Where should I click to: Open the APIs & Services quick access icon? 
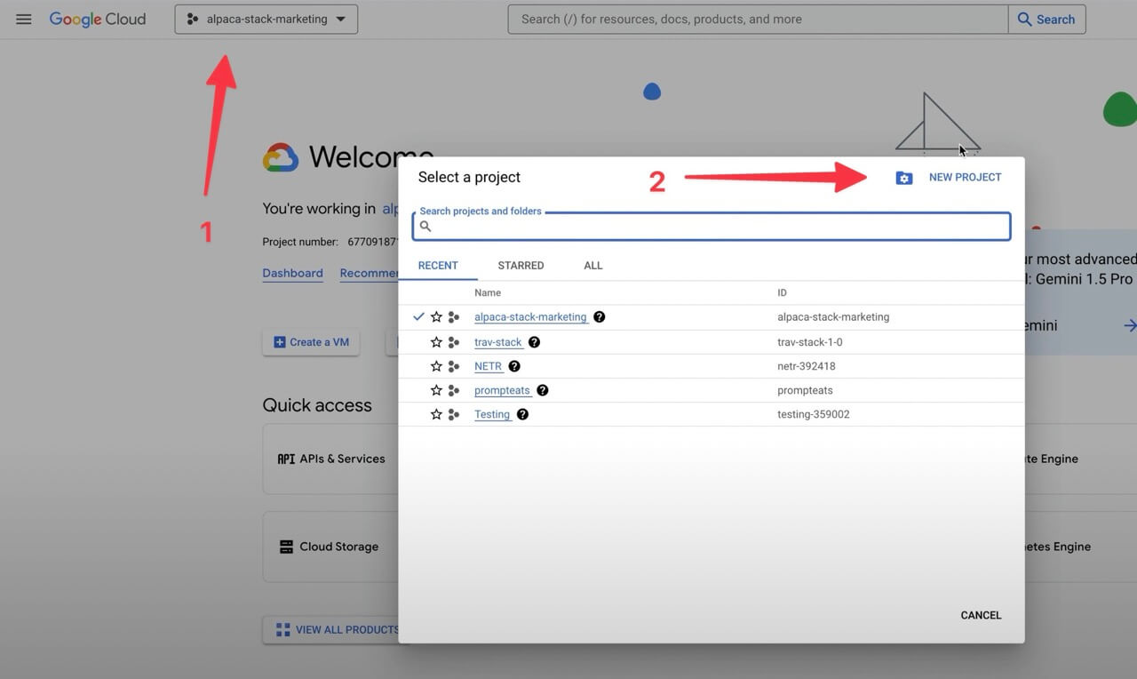tap(286, 459)
